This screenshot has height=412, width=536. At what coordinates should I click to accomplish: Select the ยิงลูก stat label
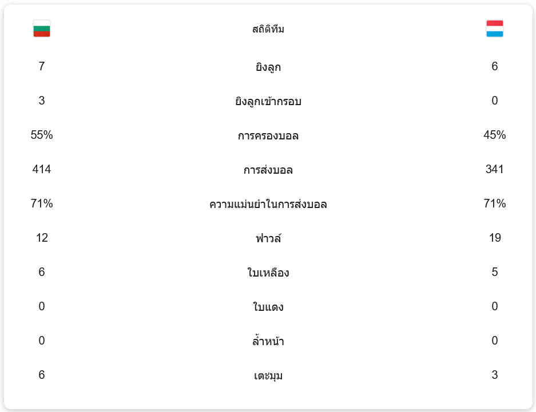(268, 67)
